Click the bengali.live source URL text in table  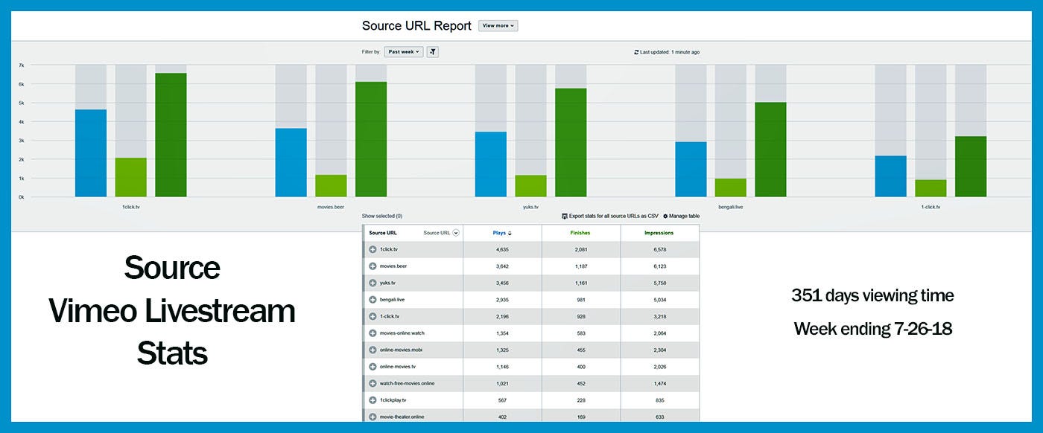pyautogui.click(x=392, y=300)
